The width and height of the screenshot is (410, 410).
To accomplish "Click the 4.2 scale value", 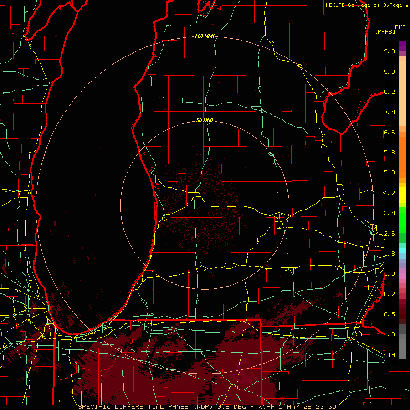I will coord(389,193).
